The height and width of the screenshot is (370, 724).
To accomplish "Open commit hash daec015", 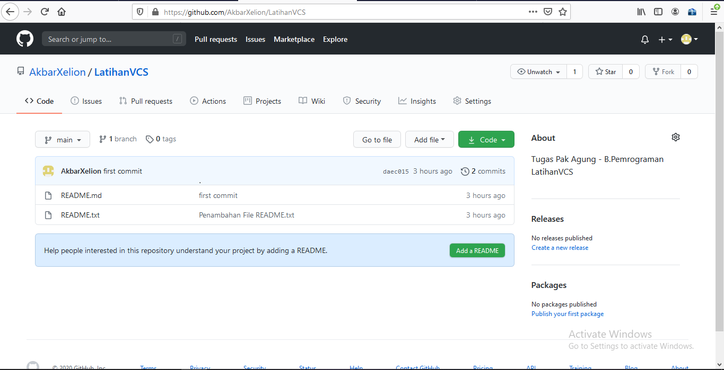I will click(x=396, y=172).
